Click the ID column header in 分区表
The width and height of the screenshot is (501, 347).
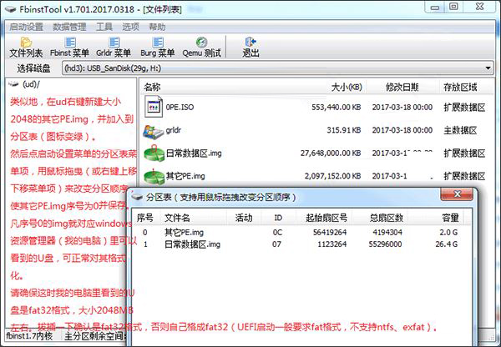click(x=278, y=218)
